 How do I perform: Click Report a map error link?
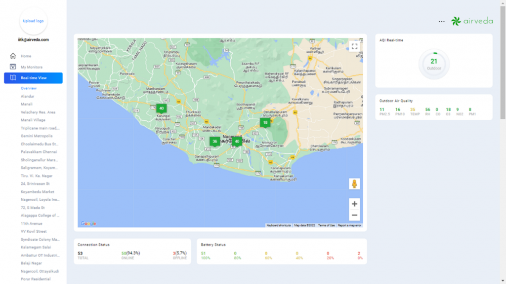pyautogui.click(x=350, y=225)
